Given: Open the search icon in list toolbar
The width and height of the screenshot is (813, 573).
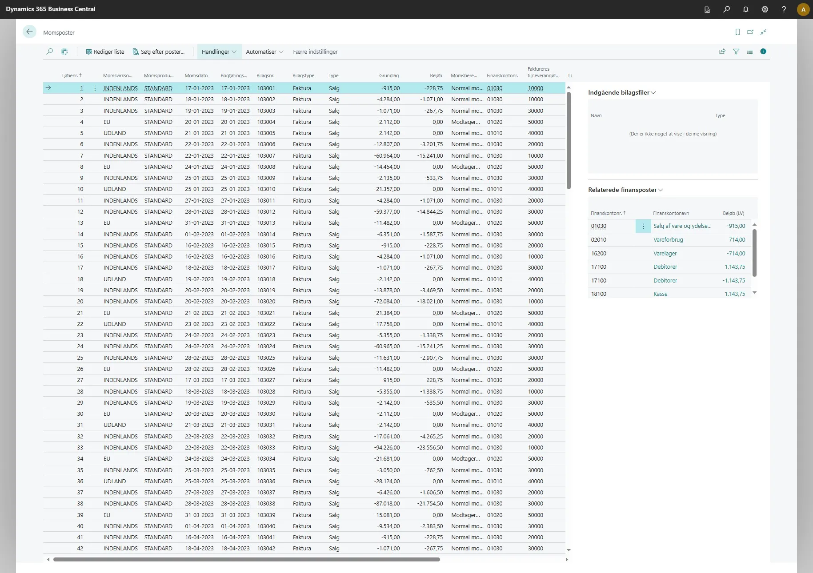Looking at the screenshot, I should click(x=50, y=52).
